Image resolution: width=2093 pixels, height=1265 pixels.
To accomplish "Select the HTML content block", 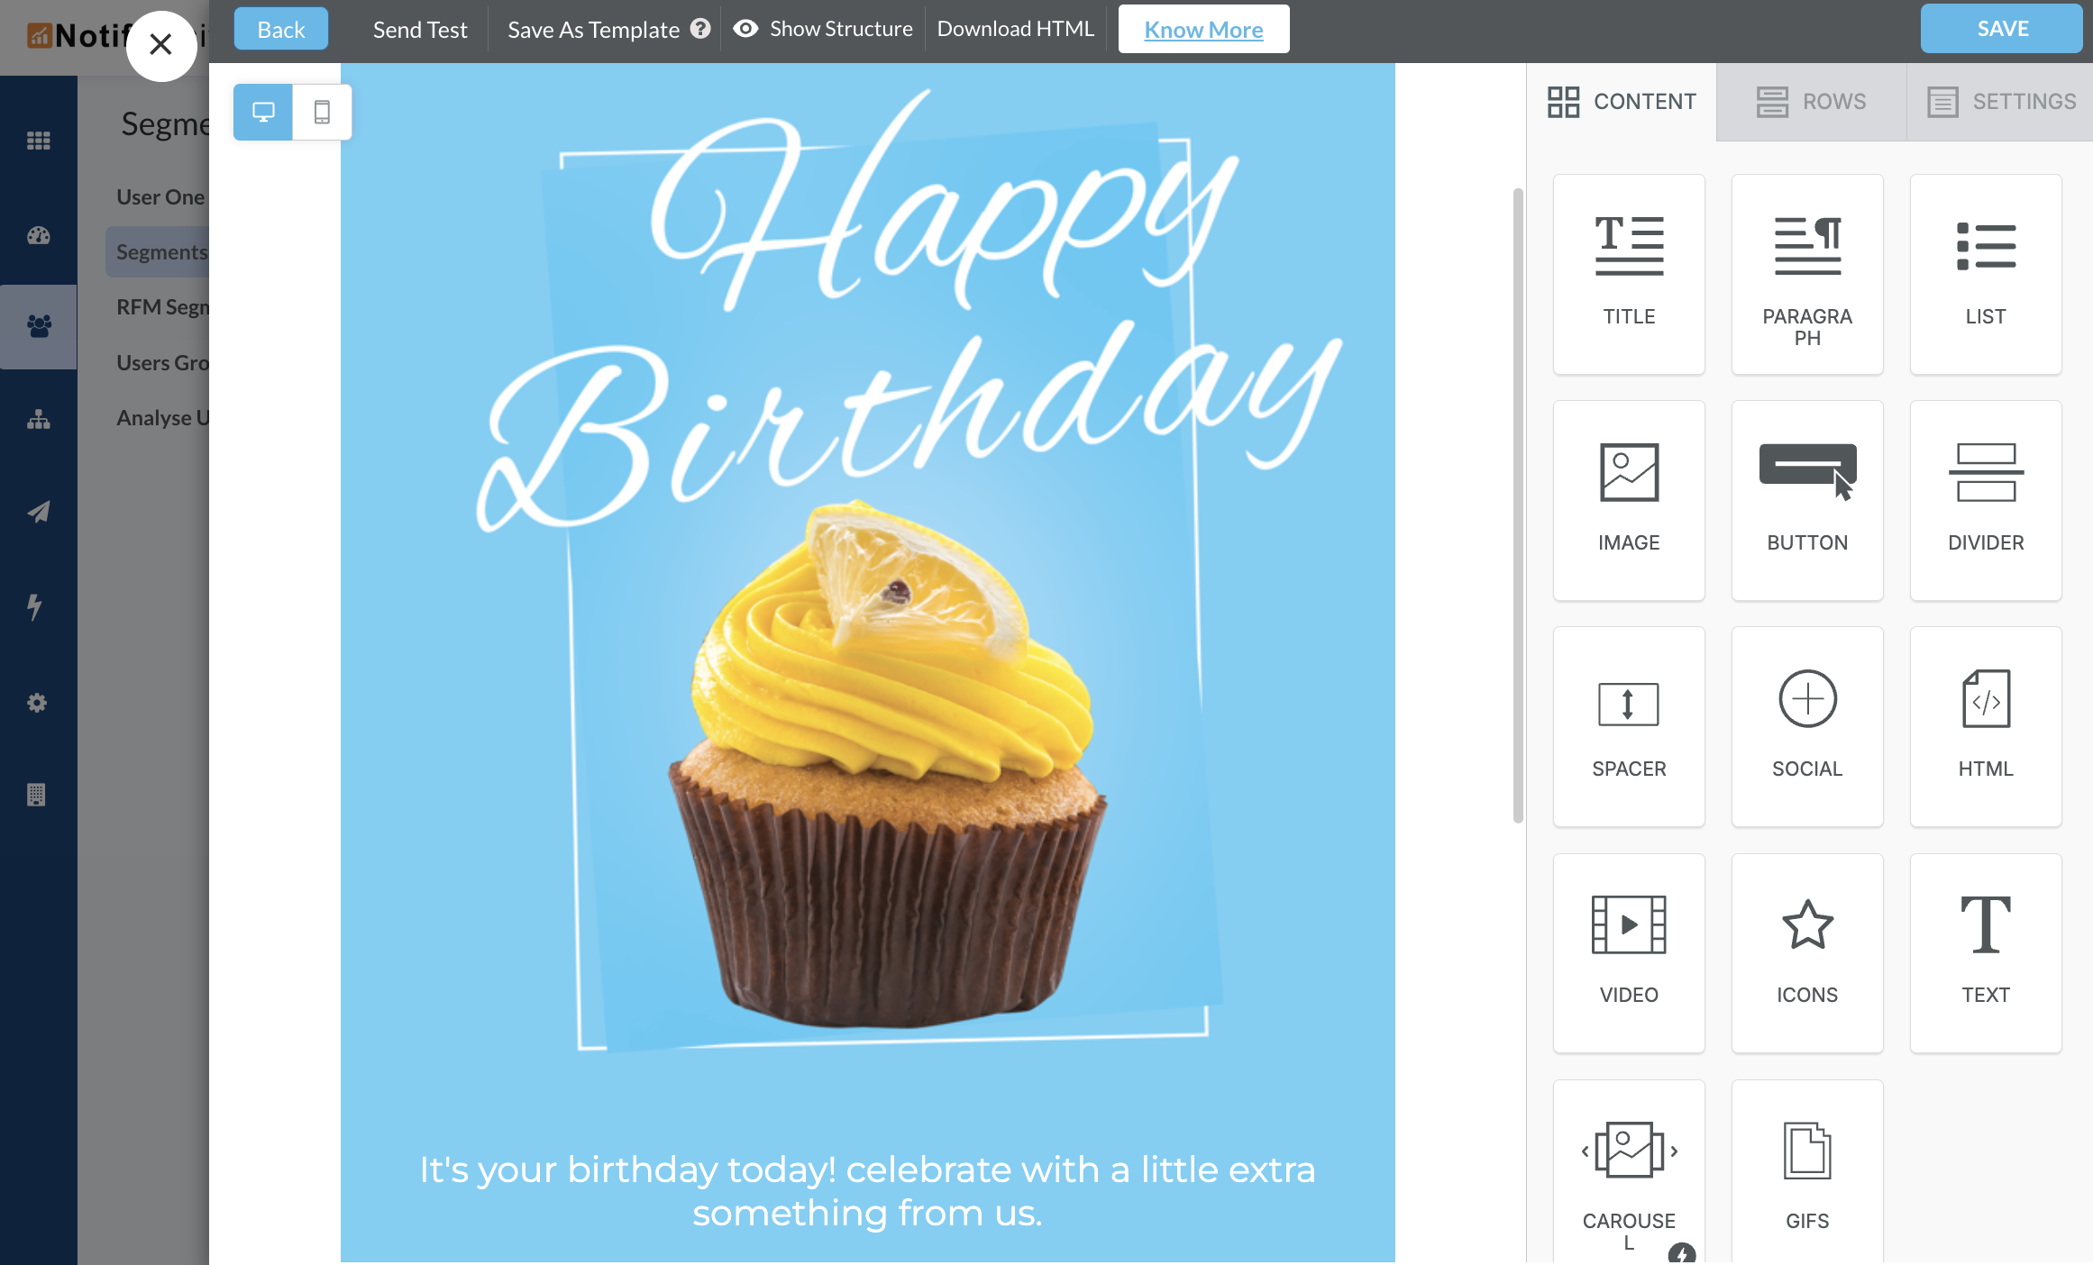I will click(x=1985, y=725).
